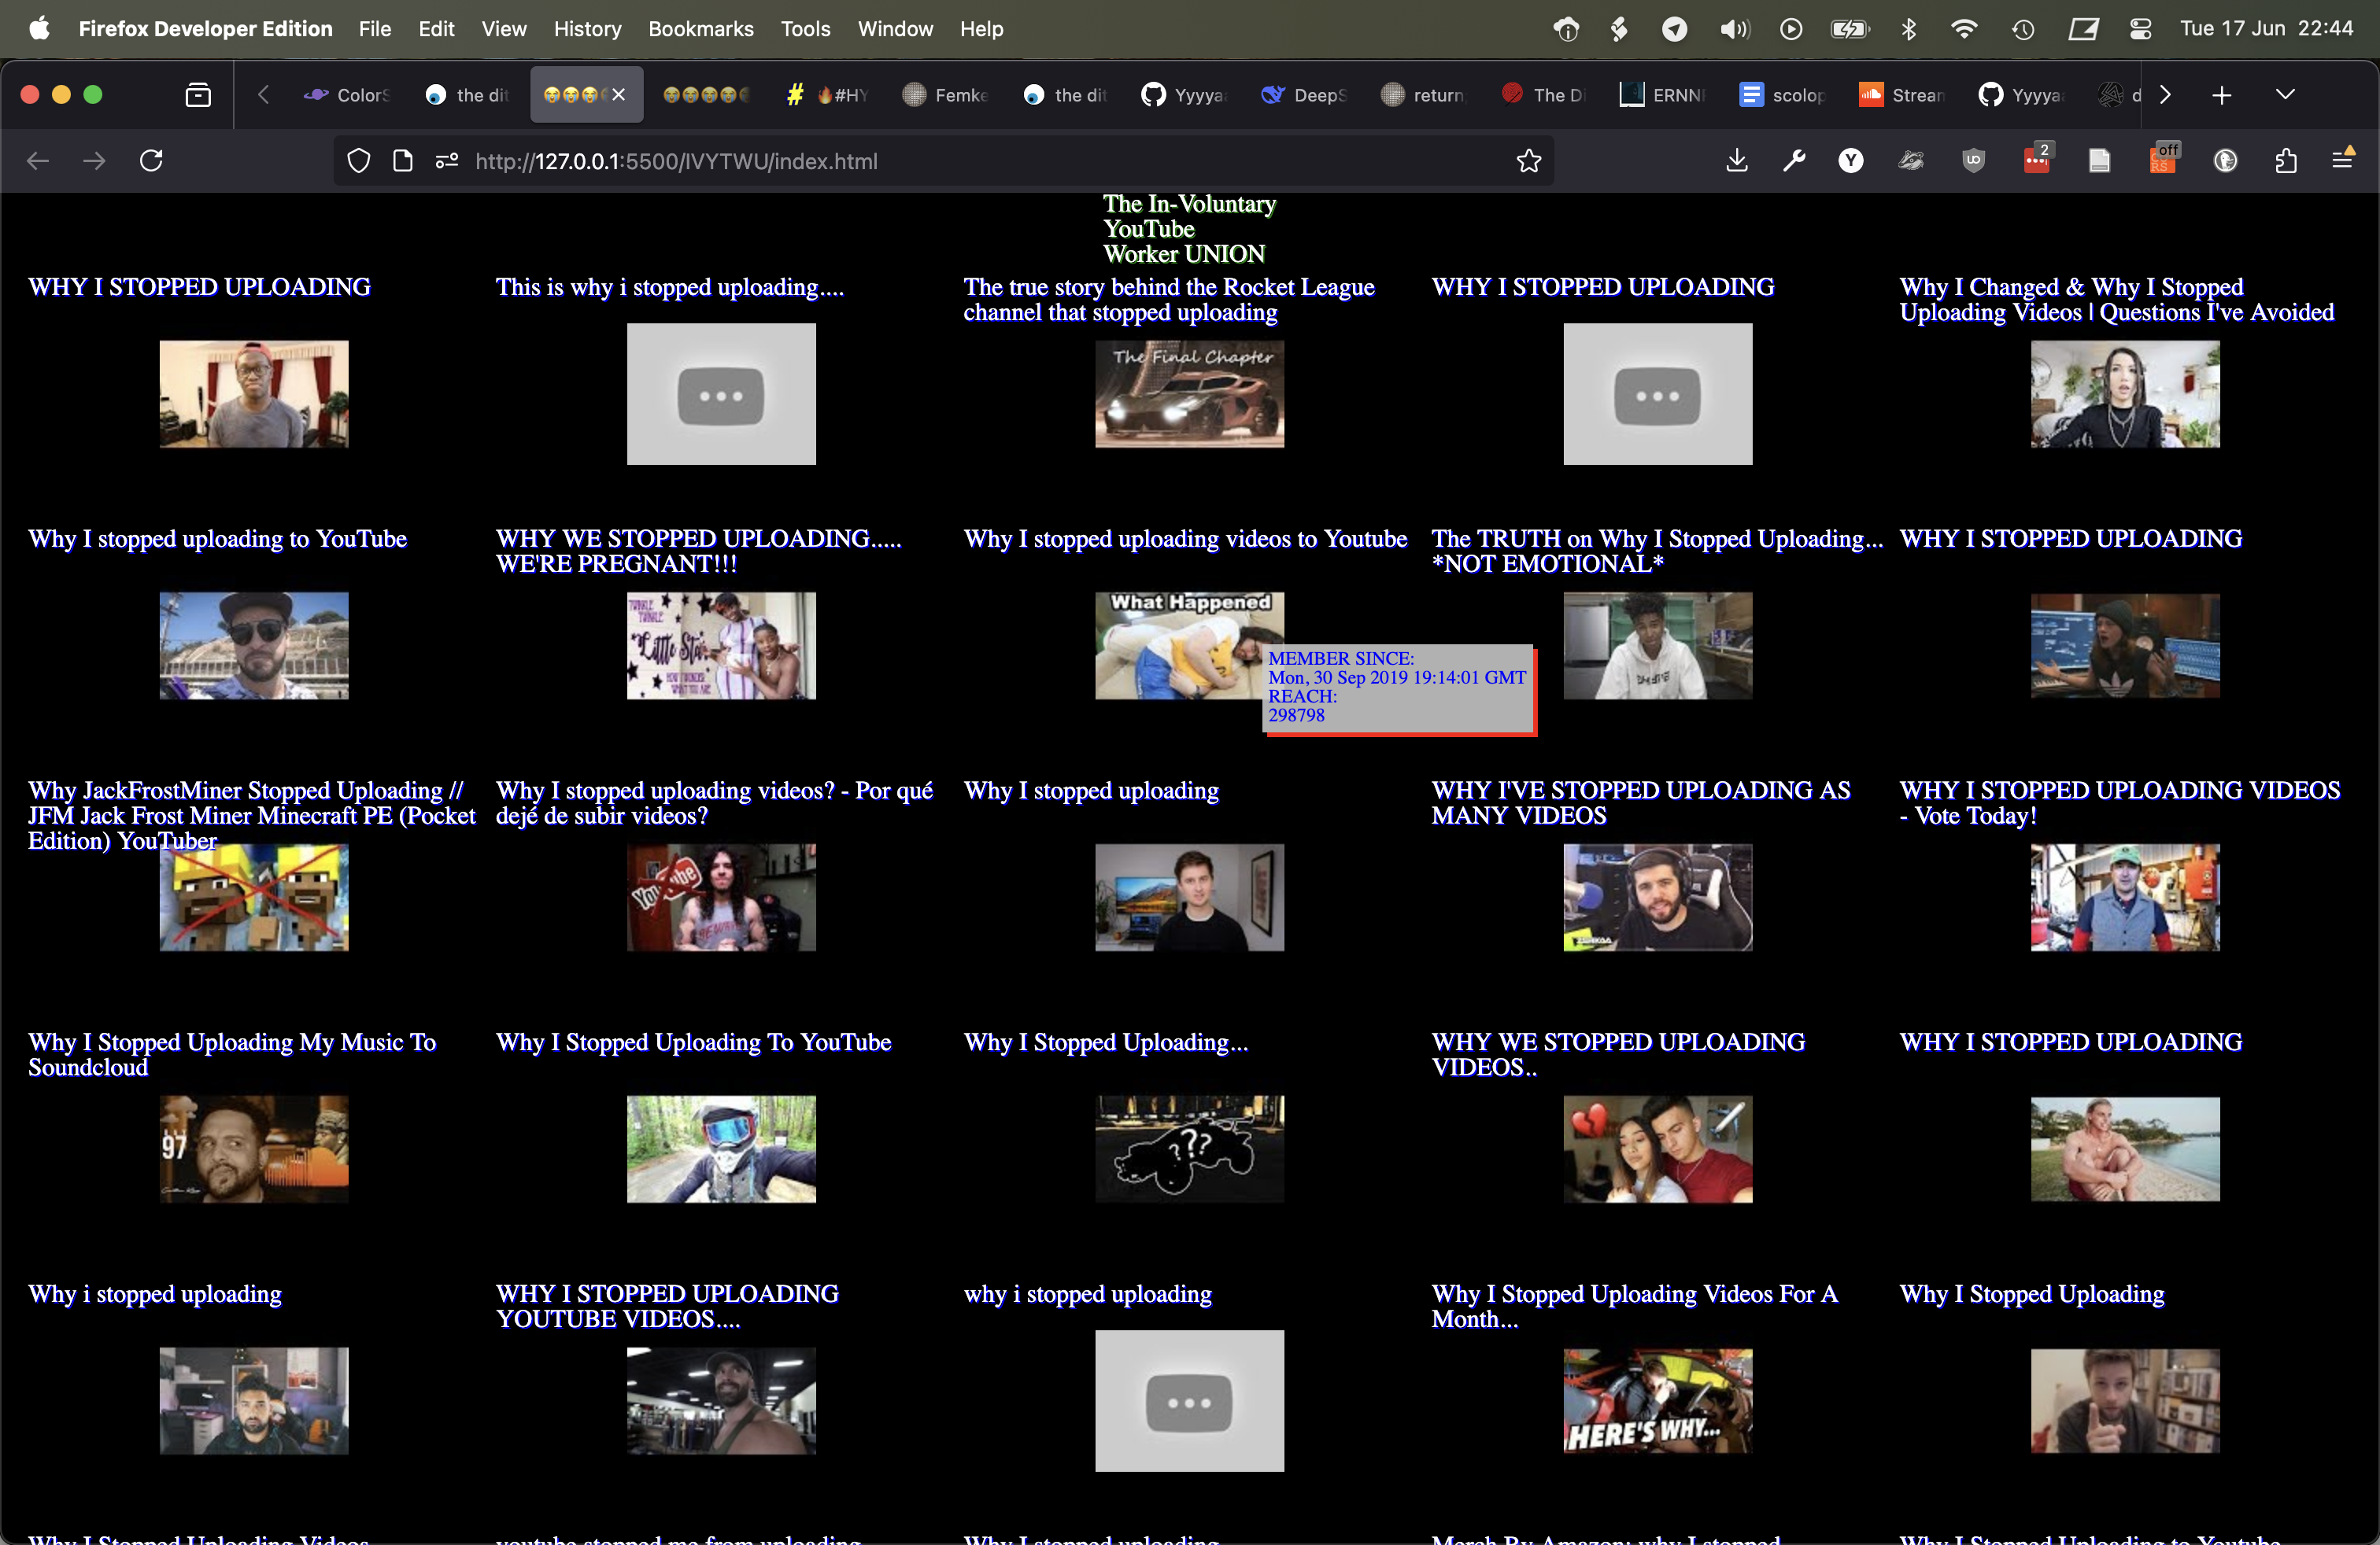This screenshot has height=1545, width=2380.
Task: Click the reload page button
Action: coord(151,160)
